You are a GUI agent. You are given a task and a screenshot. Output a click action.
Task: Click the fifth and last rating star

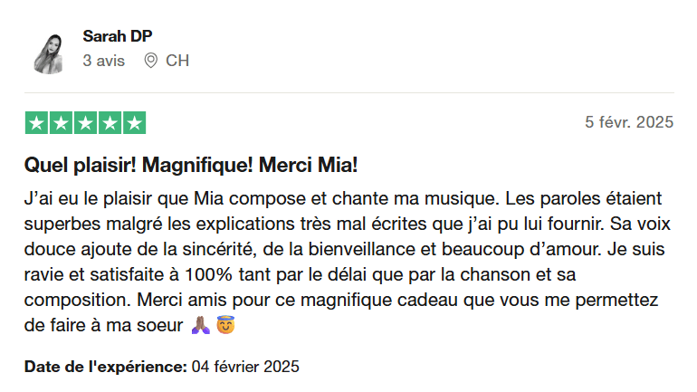pyautogui.click(x=134, y=123)
